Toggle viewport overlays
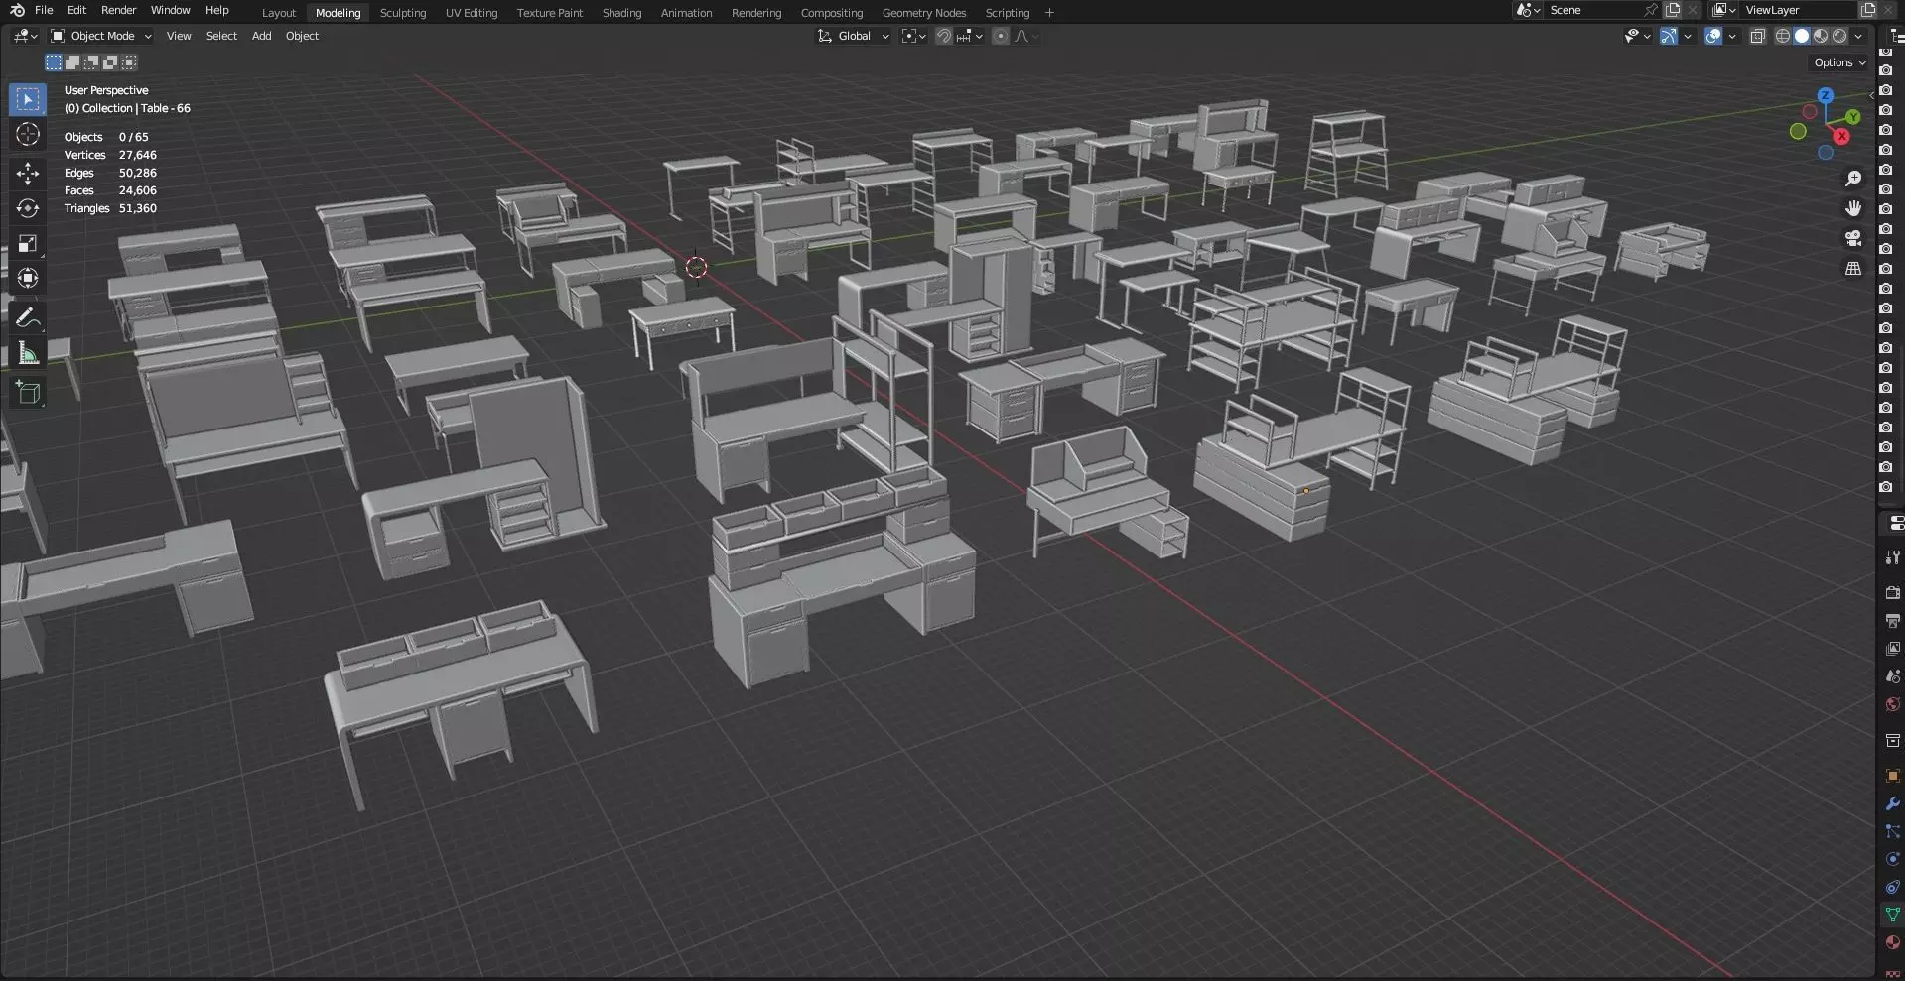Viewport: 1905px width, 981px height. (x=1713, y=36)
